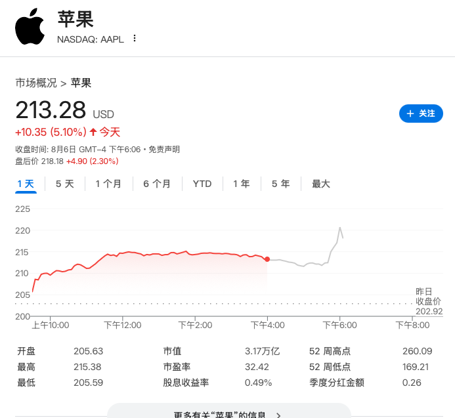Click the Apple logo icon
This screenshot has height=418, width=455.
click(x=30, y=26)
